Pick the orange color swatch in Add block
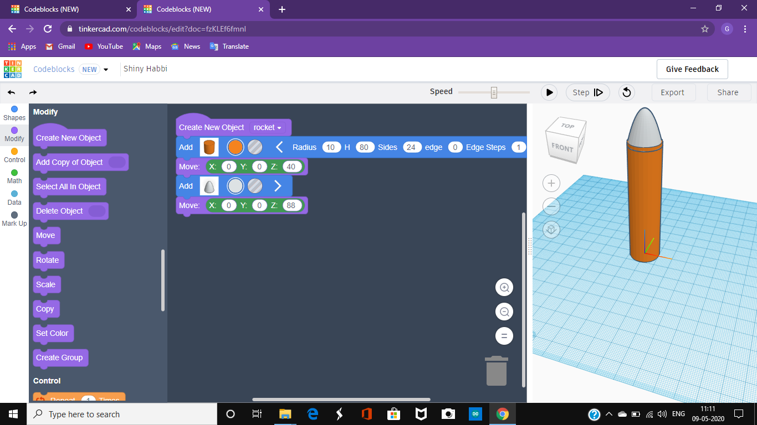 click(236, 147)
